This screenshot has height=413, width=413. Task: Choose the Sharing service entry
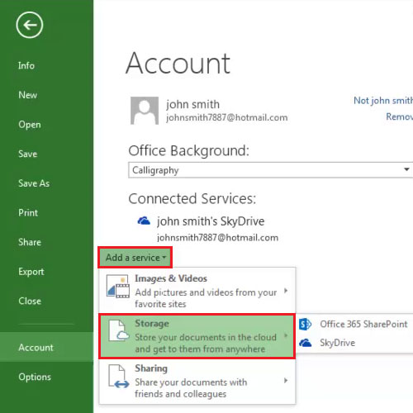point(197,381)
